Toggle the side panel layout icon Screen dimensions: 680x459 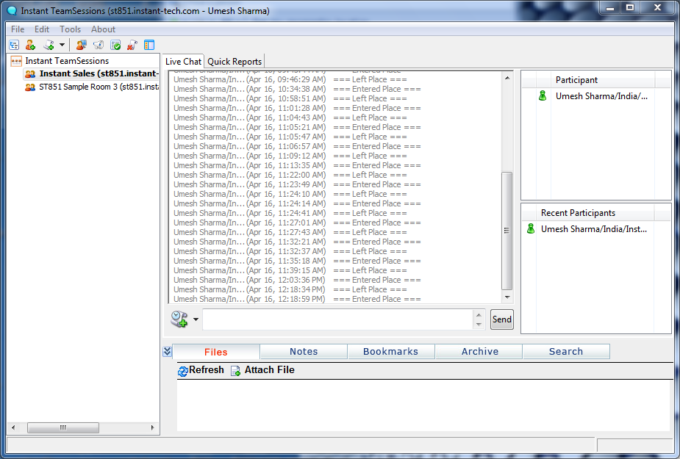tap(149, 45)
